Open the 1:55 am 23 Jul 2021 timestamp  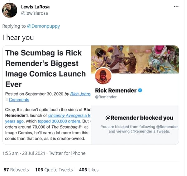pos(24,153)
